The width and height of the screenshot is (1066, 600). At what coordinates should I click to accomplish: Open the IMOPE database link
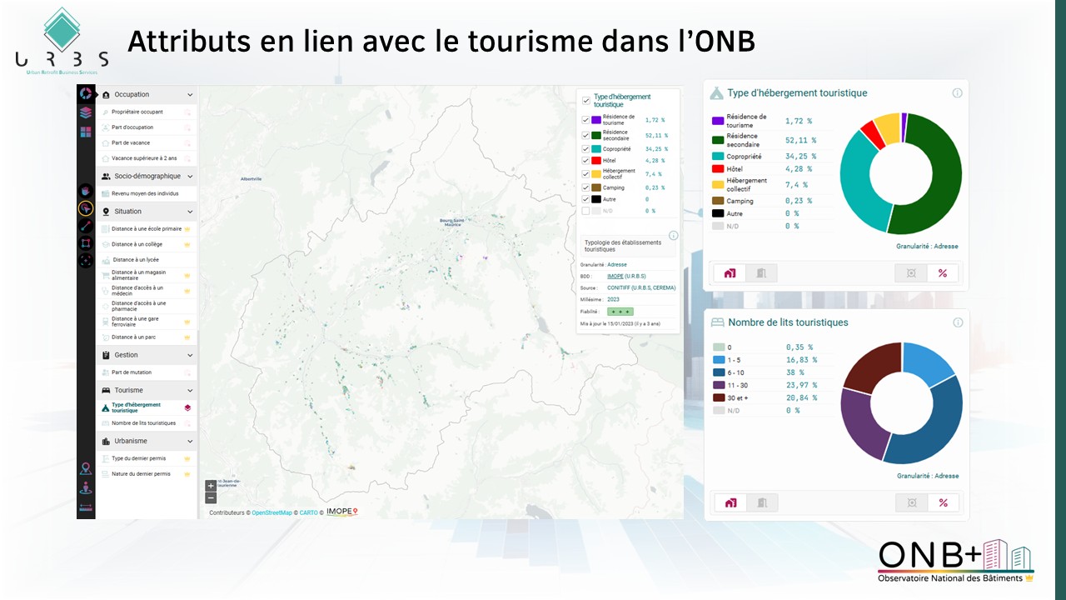click(615, 276)
